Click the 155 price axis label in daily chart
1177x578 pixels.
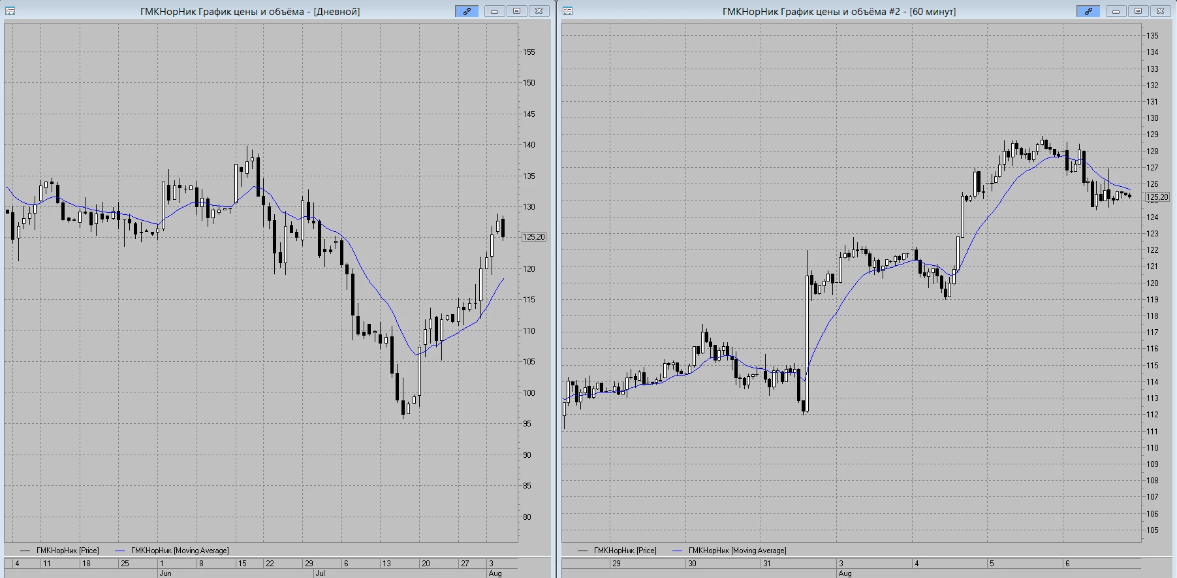click(529, 52)
